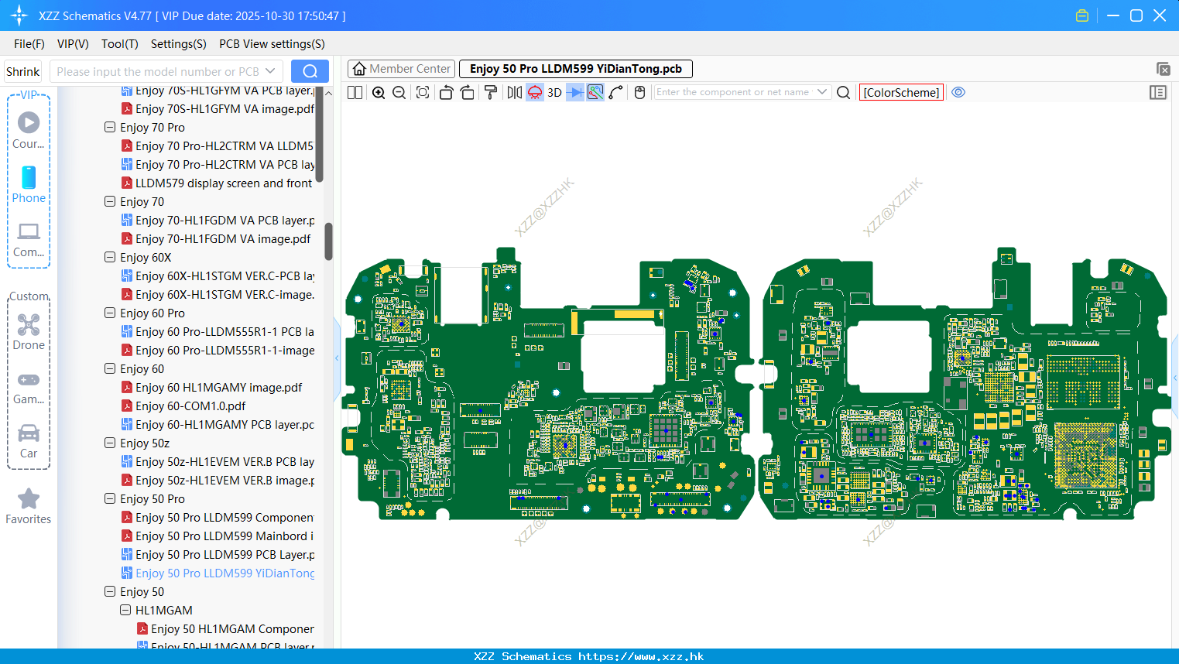Open LLDM579 display screen and front file
Screen dimensions: 1179x664
[217, 183]
